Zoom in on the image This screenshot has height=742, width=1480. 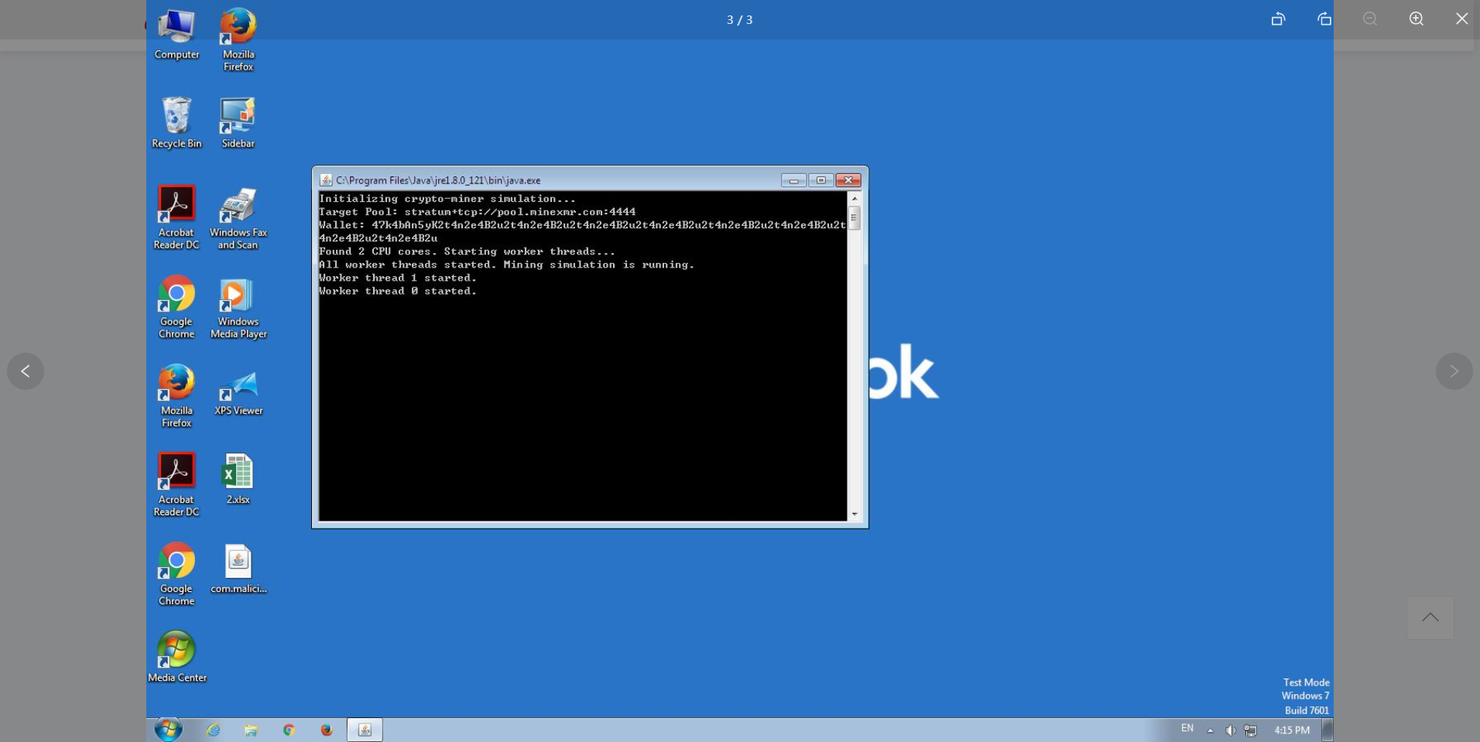tap(1416, 19)
